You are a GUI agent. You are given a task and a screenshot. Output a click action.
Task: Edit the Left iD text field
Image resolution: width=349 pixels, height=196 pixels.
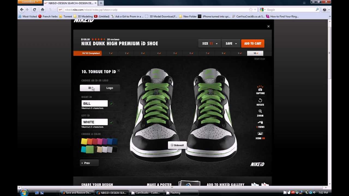94,122
